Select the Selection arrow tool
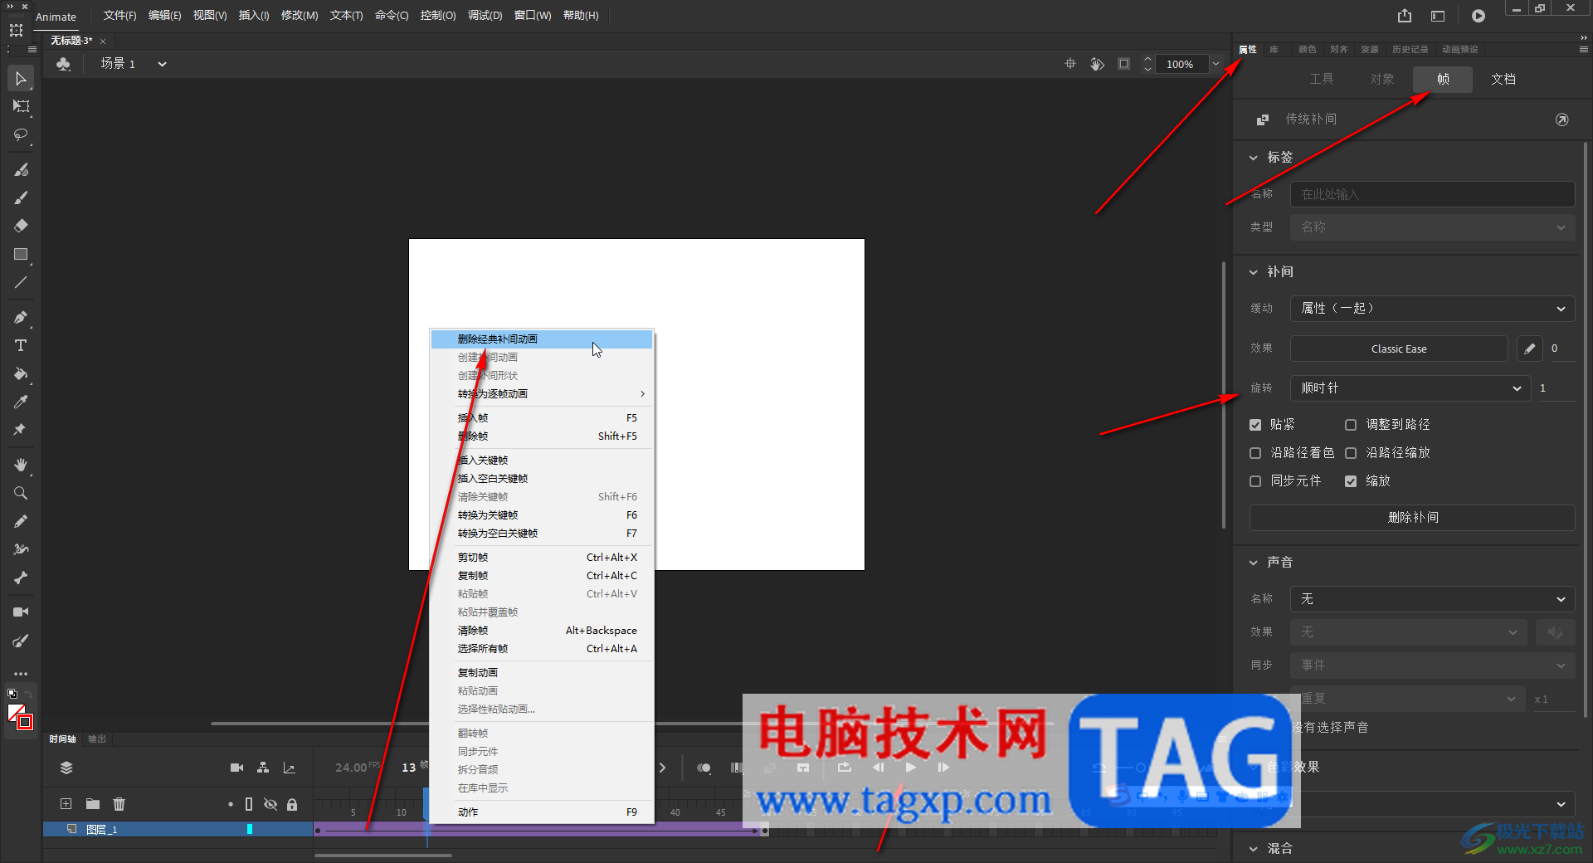This screenshot has height=863, width=1593. pyautogui.click(x=21, y=79)
